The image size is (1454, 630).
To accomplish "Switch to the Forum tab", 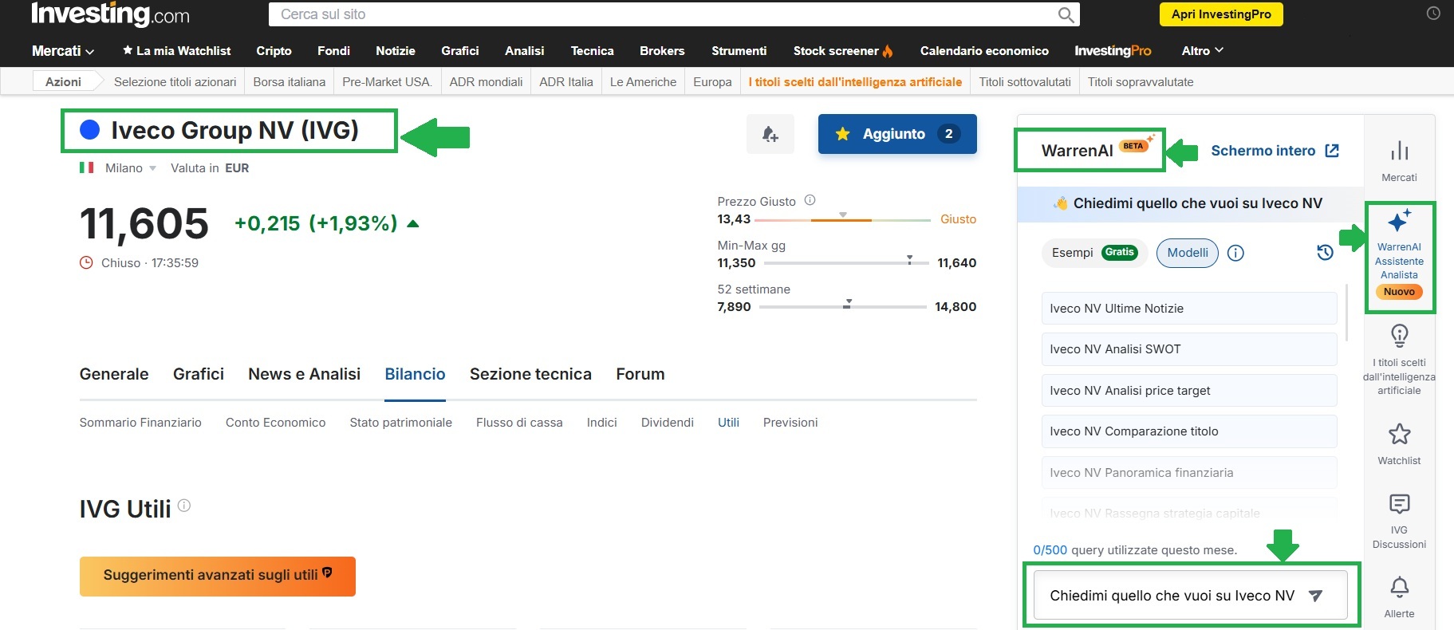I will pyautogui.click(x=640, y=374).
